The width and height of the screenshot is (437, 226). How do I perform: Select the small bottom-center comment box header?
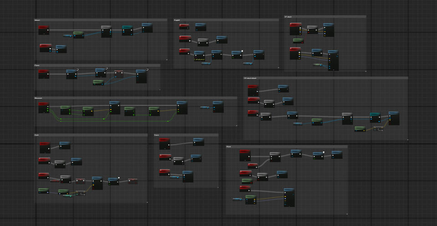tap(186, 135)
